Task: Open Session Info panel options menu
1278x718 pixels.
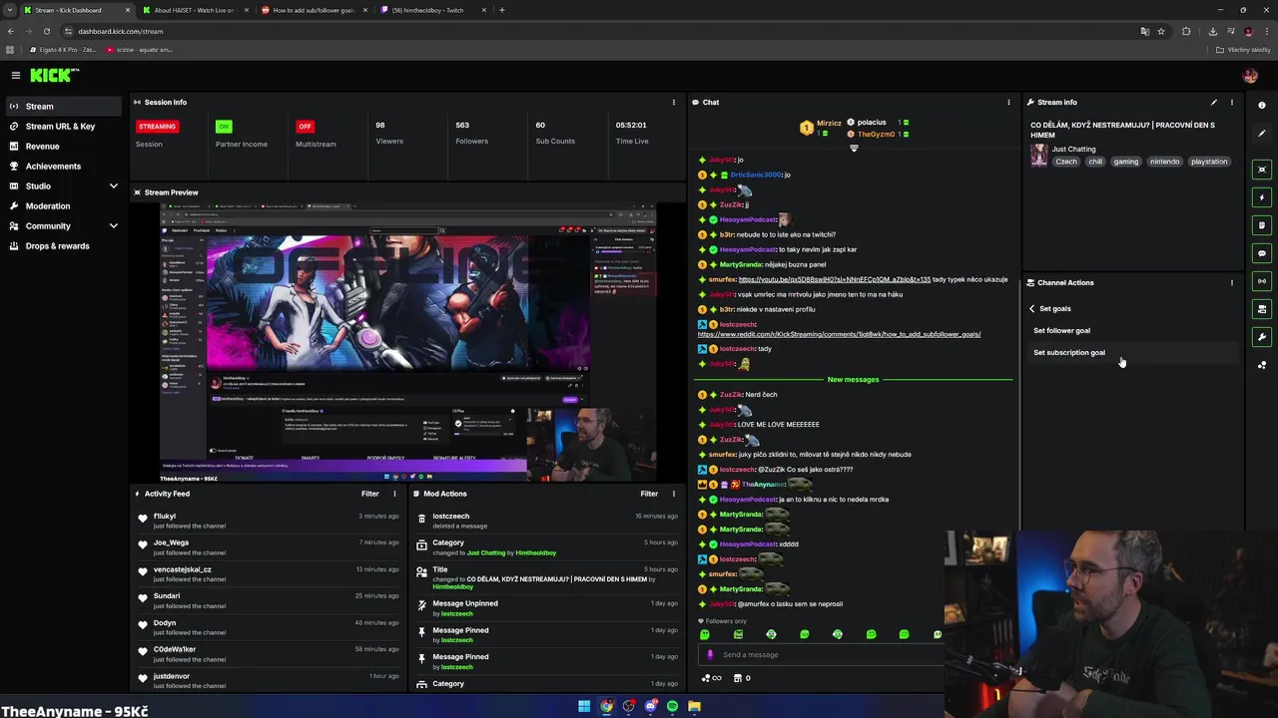Action: click(673, 102)
